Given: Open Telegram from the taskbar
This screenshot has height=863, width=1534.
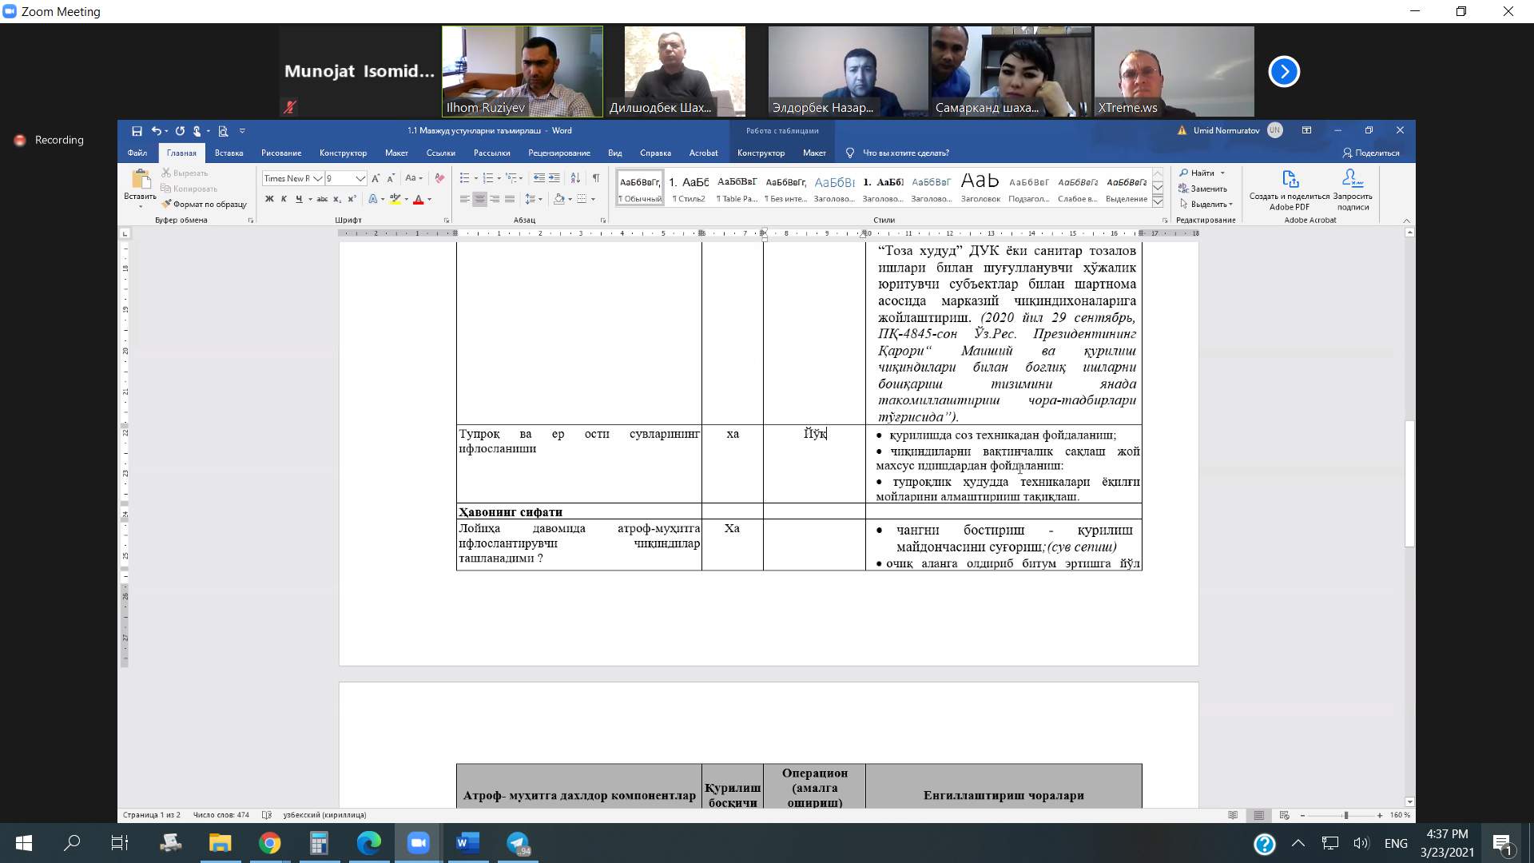Looking at the screenshot, I should (x=518, y=843).
